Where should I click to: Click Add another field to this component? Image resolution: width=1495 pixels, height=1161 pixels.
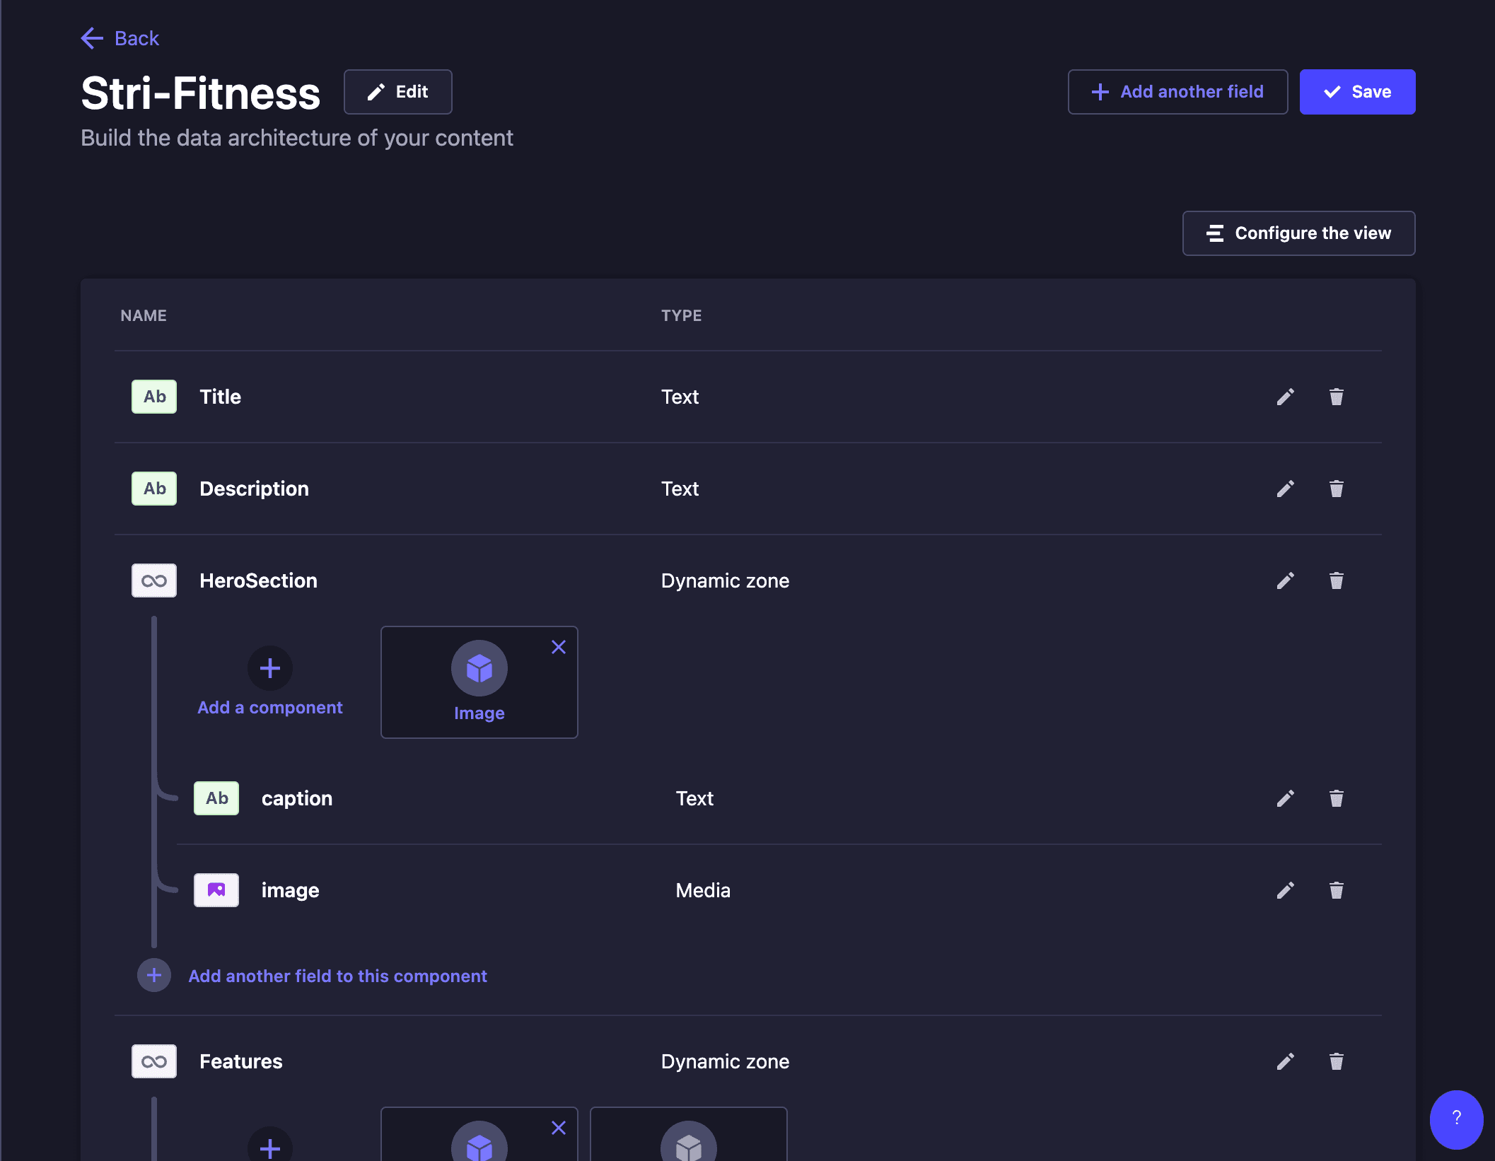point(337,976)
